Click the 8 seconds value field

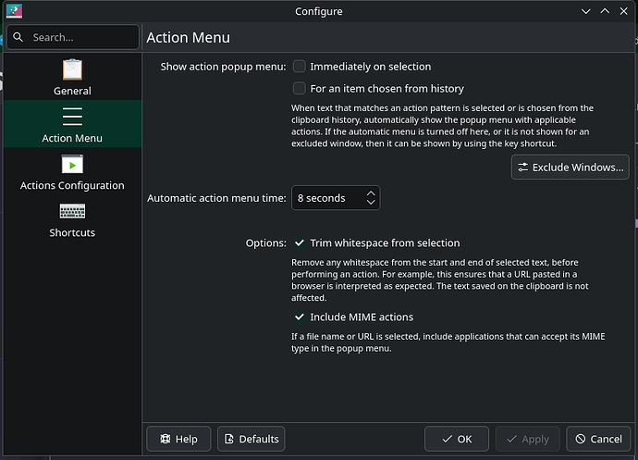click(x=325, y=198)
